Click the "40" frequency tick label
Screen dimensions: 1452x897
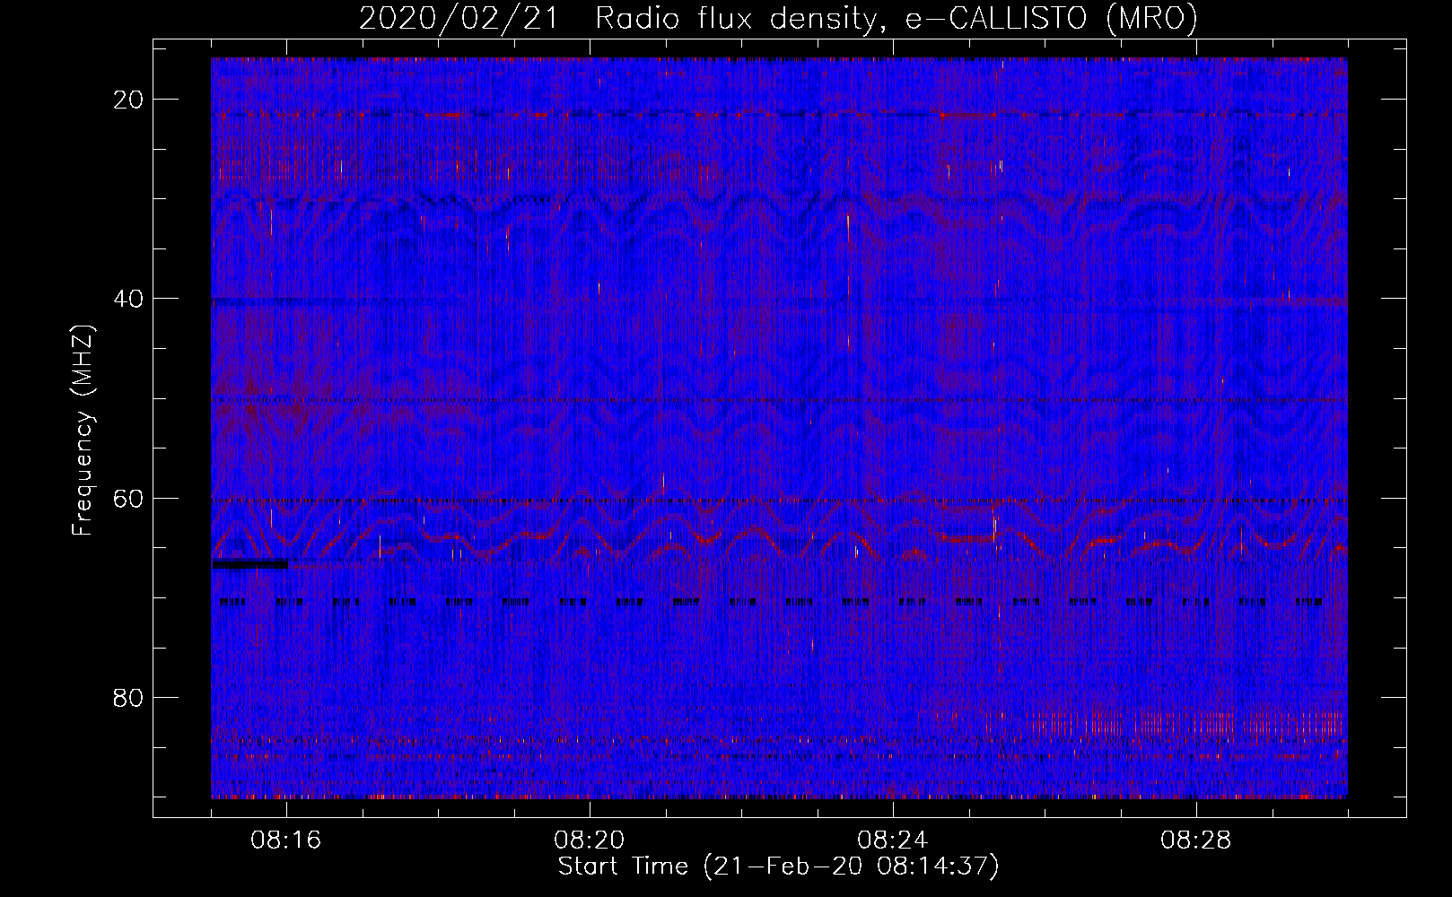click(x=129, y=299)
